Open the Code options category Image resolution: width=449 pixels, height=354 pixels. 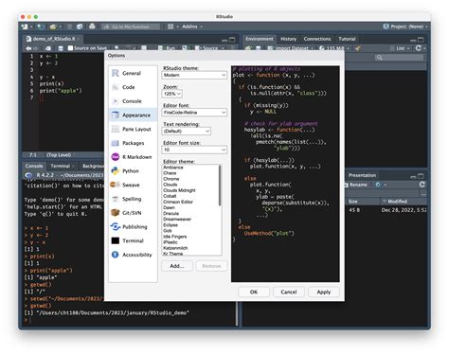coord(133,87)
